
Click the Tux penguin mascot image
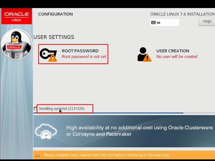(16, 44)
